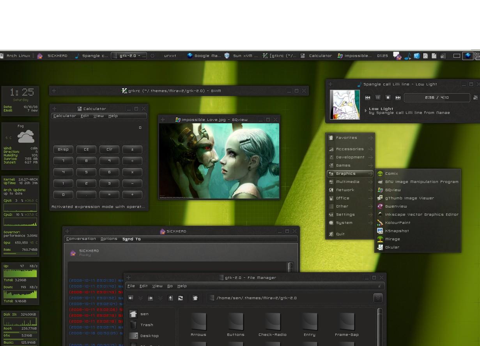Open GQview from Graphics submenu

(418, 190)
